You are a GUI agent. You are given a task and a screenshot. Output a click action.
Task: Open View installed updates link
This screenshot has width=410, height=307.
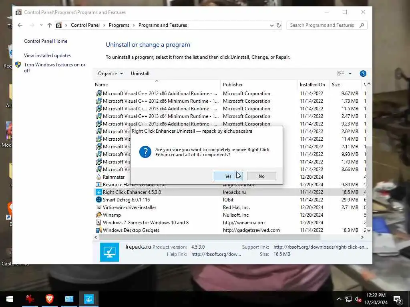[47, 56]
